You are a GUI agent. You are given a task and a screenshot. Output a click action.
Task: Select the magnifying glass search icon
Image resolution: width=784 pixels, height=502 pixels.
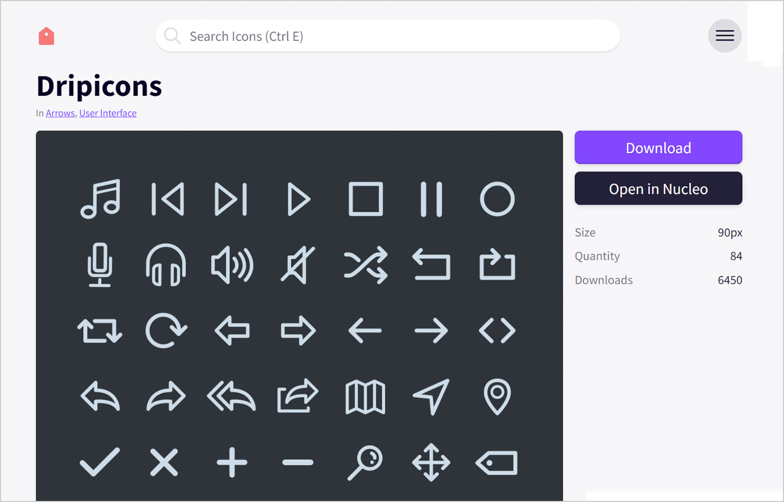(365, 462)
